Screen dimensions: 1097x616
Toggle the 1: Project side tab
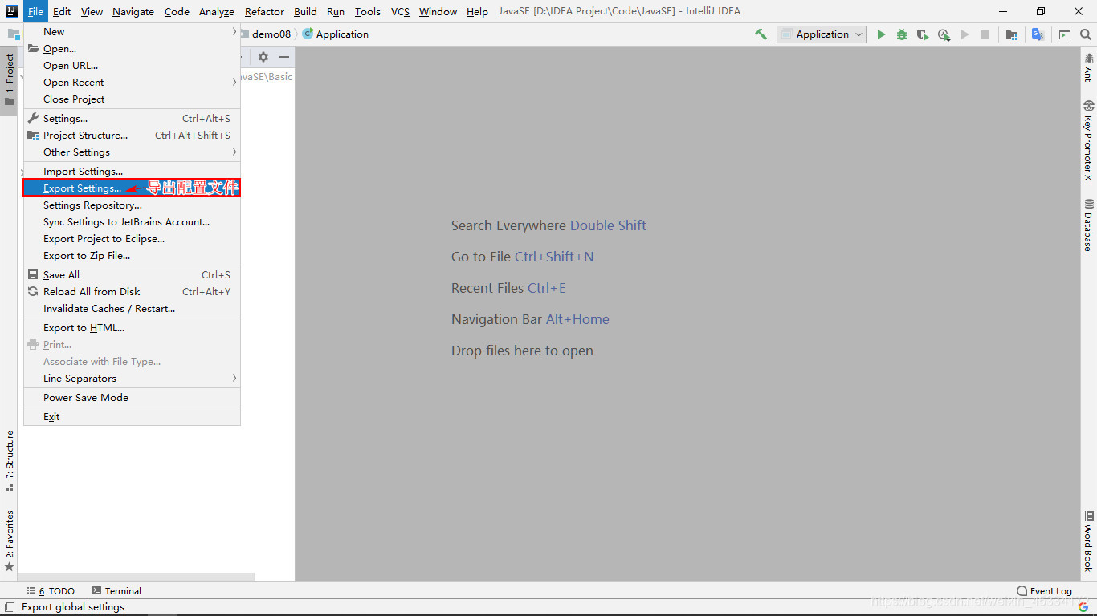click(9, 80)
